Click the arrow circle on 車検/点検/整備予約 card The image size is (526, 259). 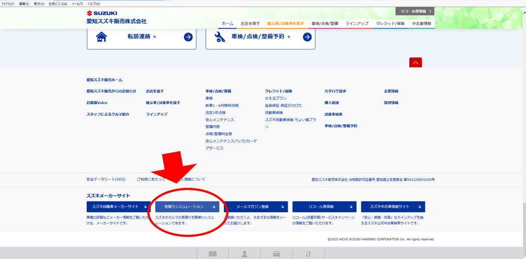point(307,37)
